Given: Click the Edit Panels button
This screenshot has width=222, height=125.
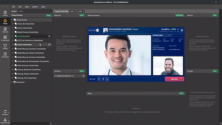Looking at the screenshot, I should click(179, 15).
